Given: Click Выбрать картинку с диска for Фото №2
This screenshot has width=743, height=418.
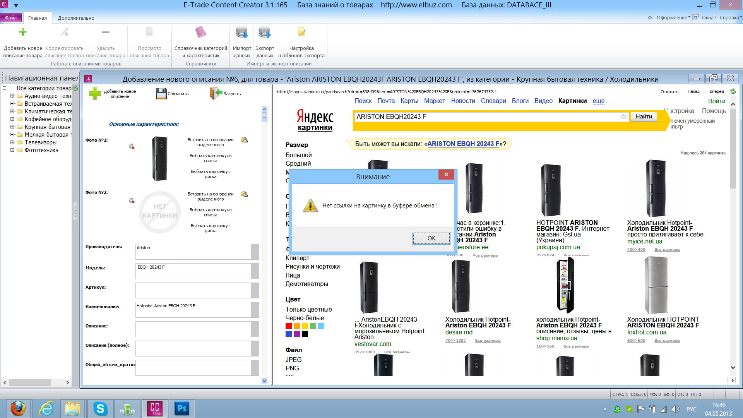Looking at the screenshot, I should [x=211, y=228].
